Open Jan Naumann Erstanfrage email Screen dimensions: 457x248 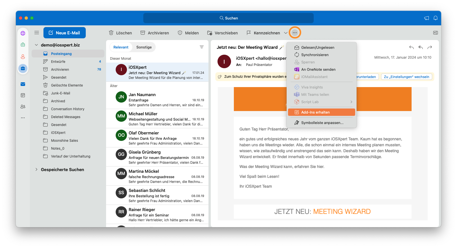(157, 99)
